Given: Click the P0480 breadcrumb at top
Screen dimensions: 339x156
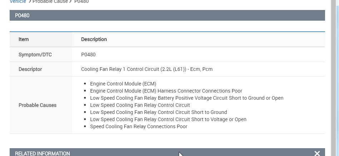Looking at the screenshot, I should 82,2.
